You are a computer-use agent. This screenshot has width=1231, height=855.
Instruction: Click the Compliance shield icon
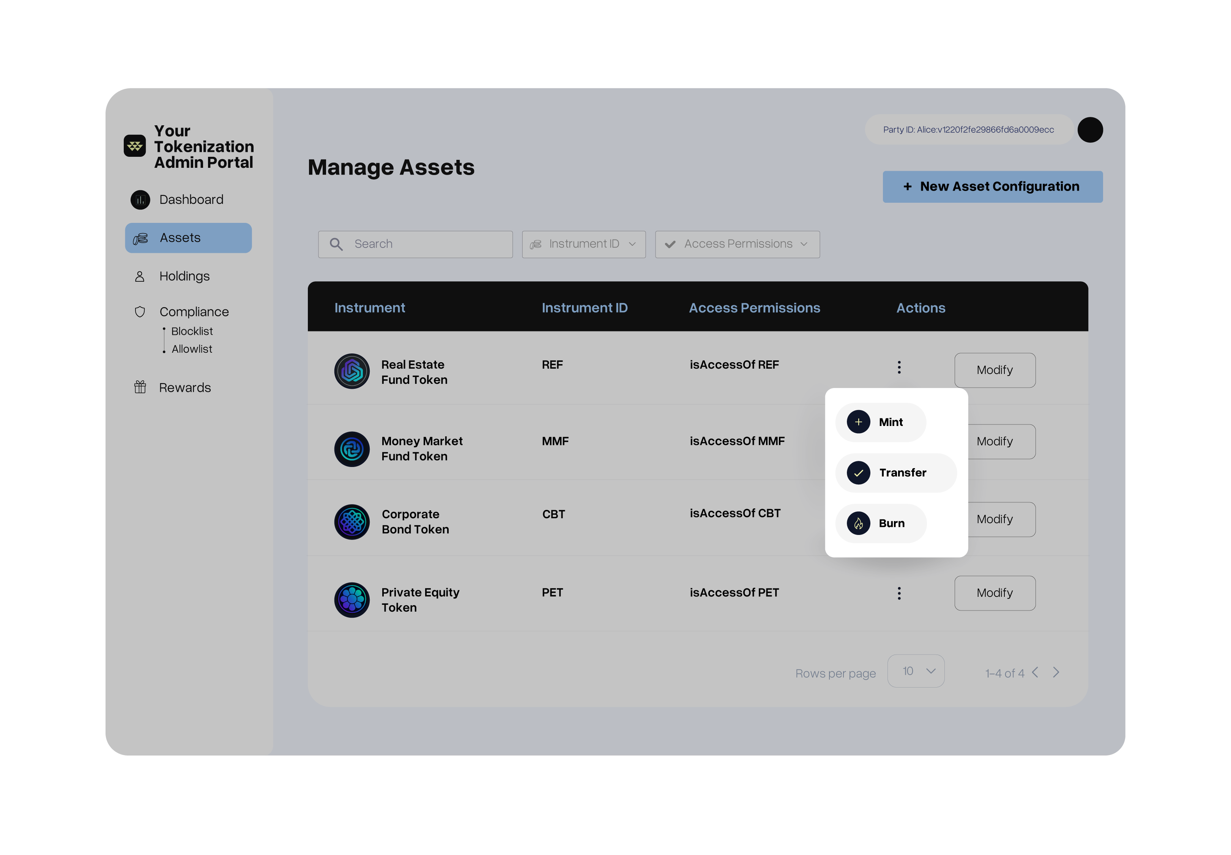pyautogui.click(x=140, y=312)
